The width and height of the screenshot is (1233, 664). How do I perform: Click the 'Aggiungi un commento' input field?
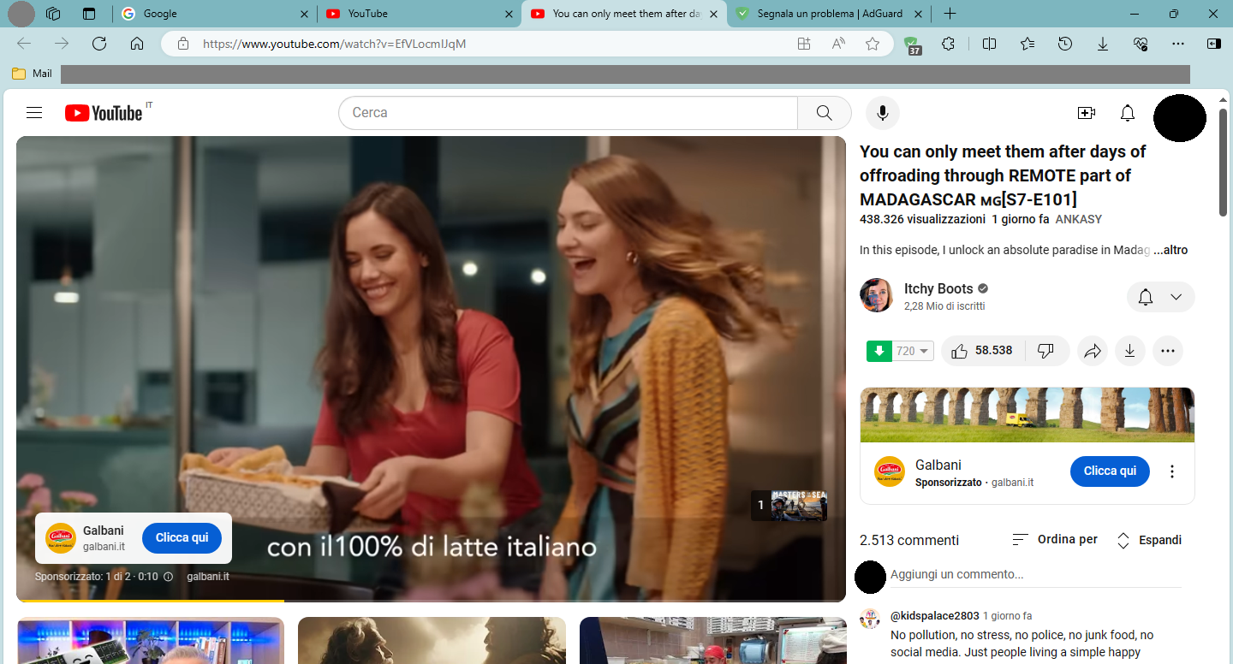[x=985, y=574]
